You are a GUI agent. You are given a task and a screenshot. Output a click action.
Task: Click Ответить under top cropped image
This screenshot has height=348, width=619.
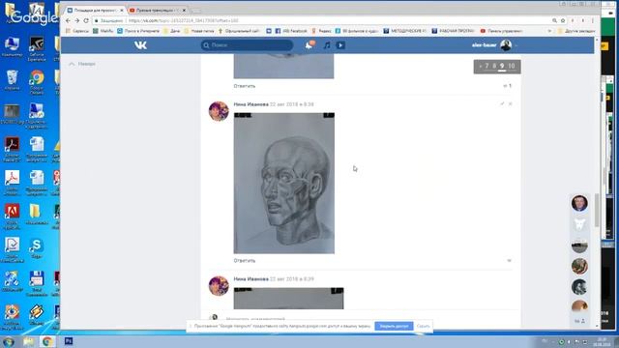click(x=245, y=86)
